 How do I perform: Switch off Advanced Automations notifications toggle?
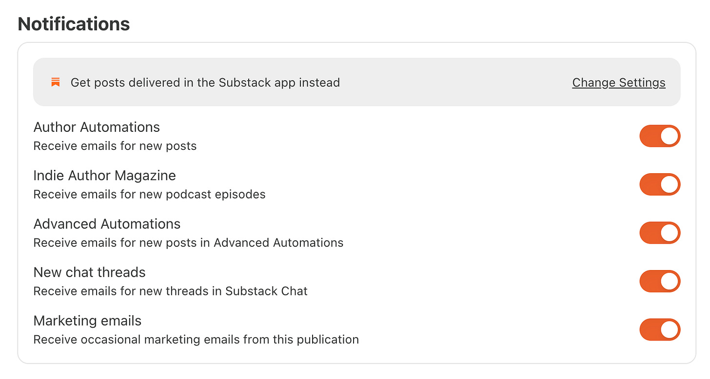tap(660, 233)
